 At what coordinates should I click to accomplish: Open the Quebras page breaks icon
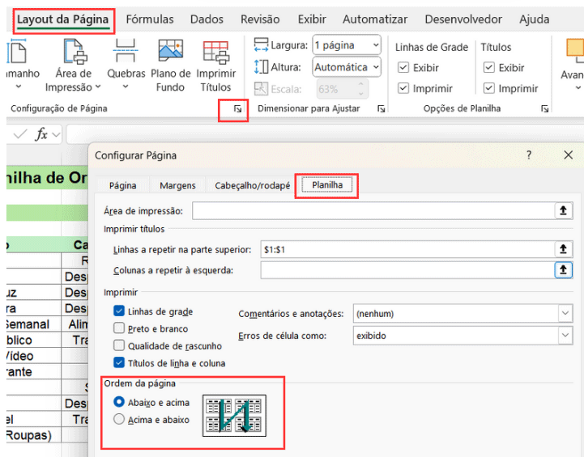pos(126,53)
